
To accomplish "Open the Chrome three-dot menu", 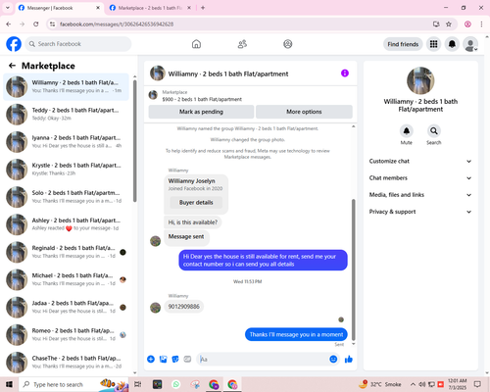I will coord(481,24).
